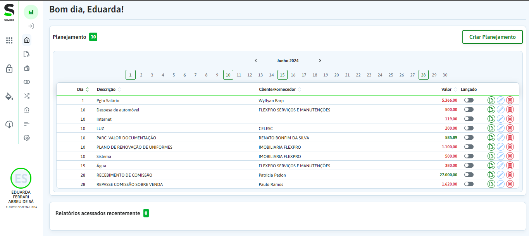Click the text lines sidebar icon
The height and width of the screenshot is (236, 529).
point(27,124)
